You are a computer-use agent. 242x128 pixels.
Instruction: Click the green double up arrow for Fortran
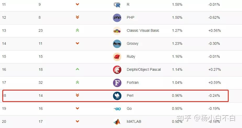coord(77,82)
